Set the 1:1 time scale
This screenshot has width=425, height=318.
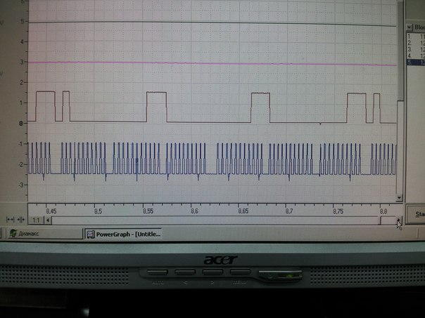pyautogui.click(x=36, y=220)
